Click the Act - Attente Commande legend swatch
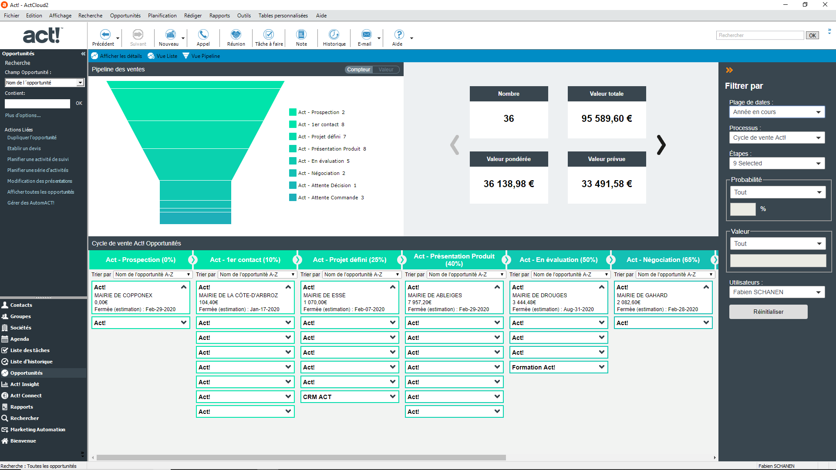 (293, 197)
